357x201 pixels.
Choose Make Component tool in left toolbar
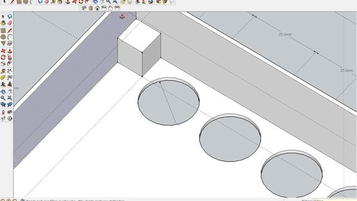tap(9, 17)
